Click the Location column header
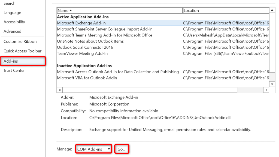 coord(226,11)
